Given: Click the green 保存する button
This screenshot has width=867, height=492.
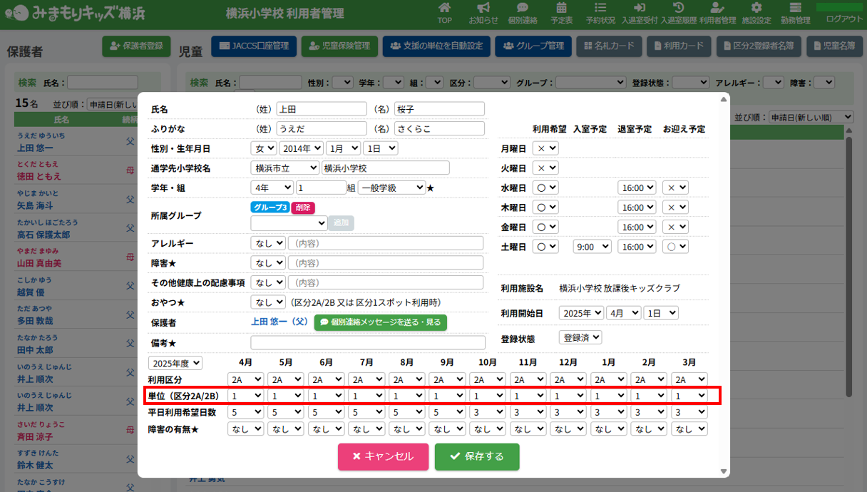Looking at the screenshot, I should coord(477,456).
